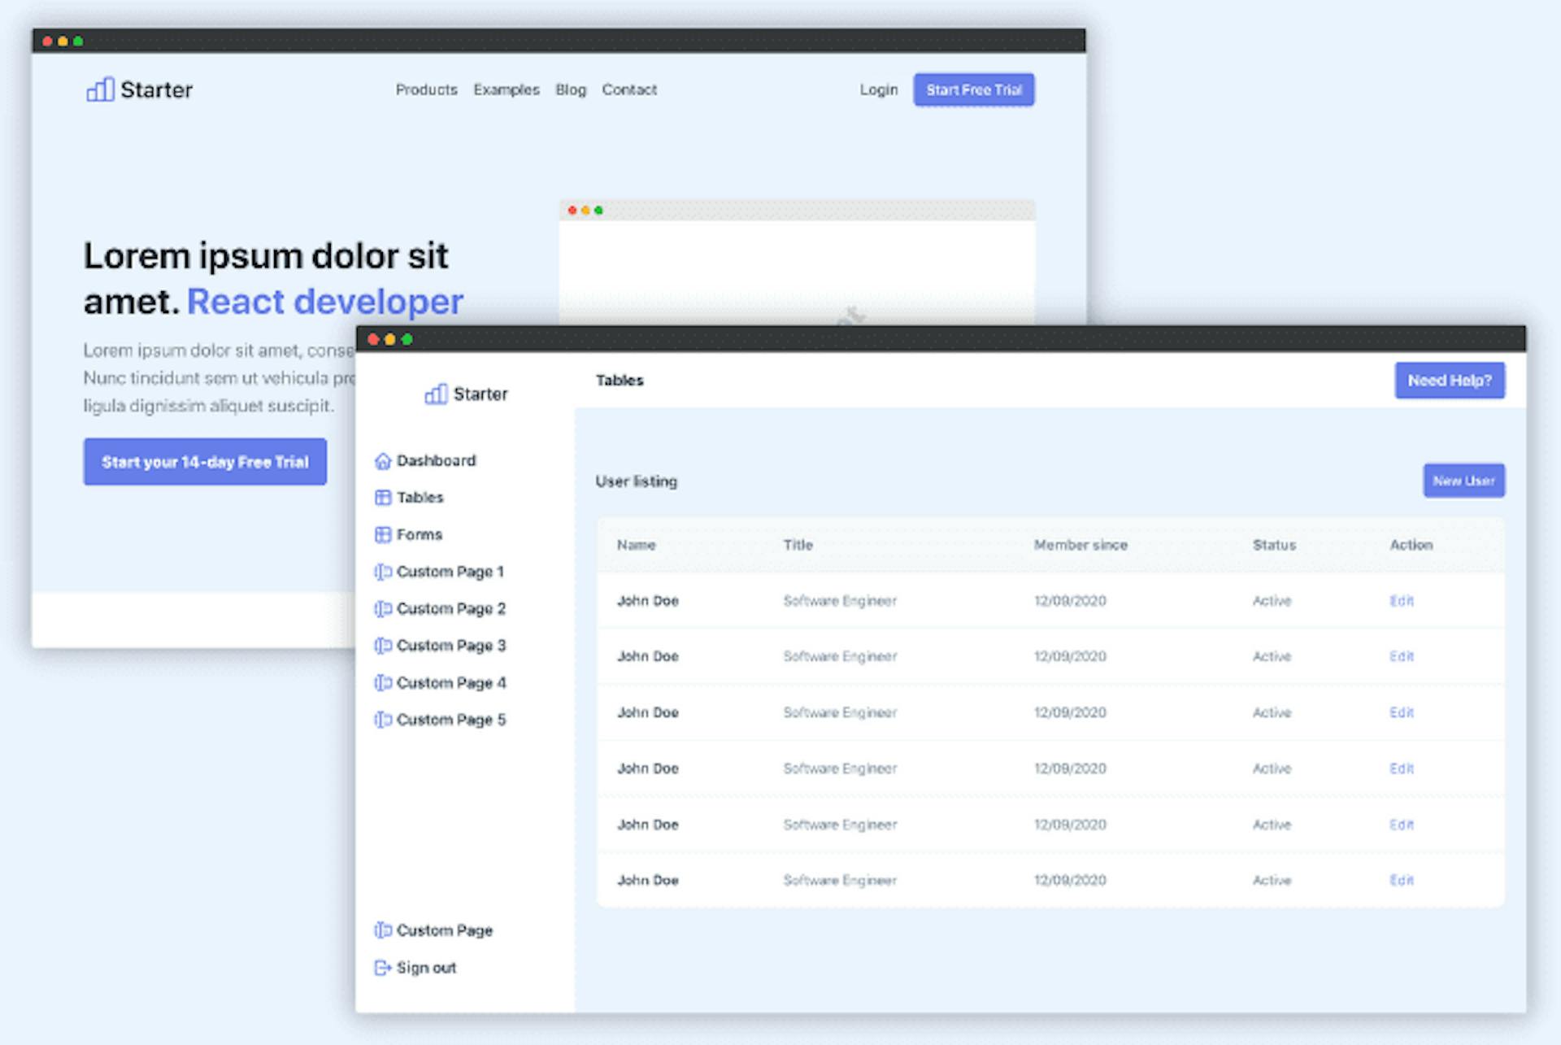Screen dimensions: 1561x1045
Task: Click the Dashboard sidebar icon
Action: [x=385, y=460]
